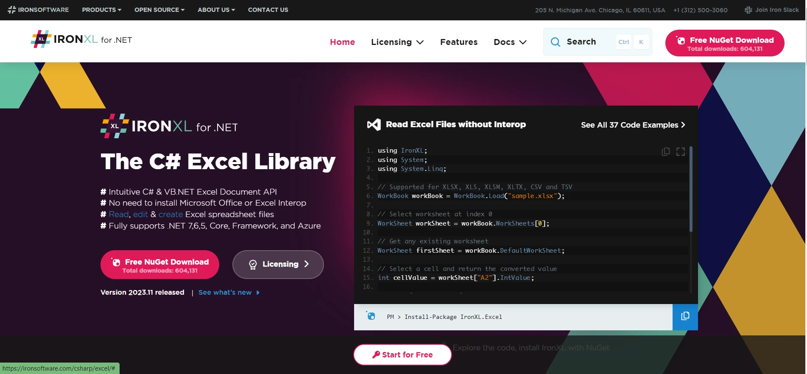Click the IronXL for .NET header logo
Screen dimensions: 807x374
tap(81, 39)
